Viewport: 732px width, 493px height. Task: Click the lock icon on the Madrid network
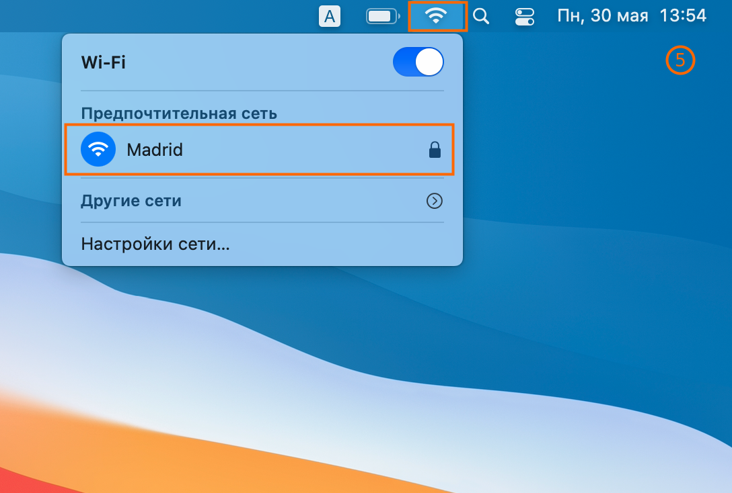pos(435,150)
